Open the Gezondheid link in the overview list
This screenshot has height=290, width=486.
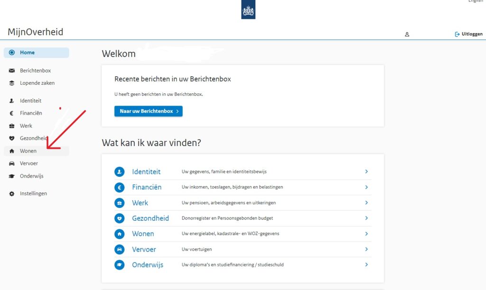[150, 218]
